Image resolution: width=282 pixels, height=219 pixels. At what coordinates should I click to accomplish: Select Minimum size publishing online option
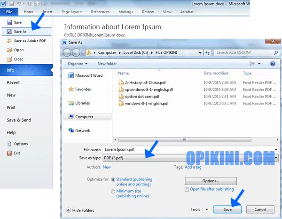(113, 192)
